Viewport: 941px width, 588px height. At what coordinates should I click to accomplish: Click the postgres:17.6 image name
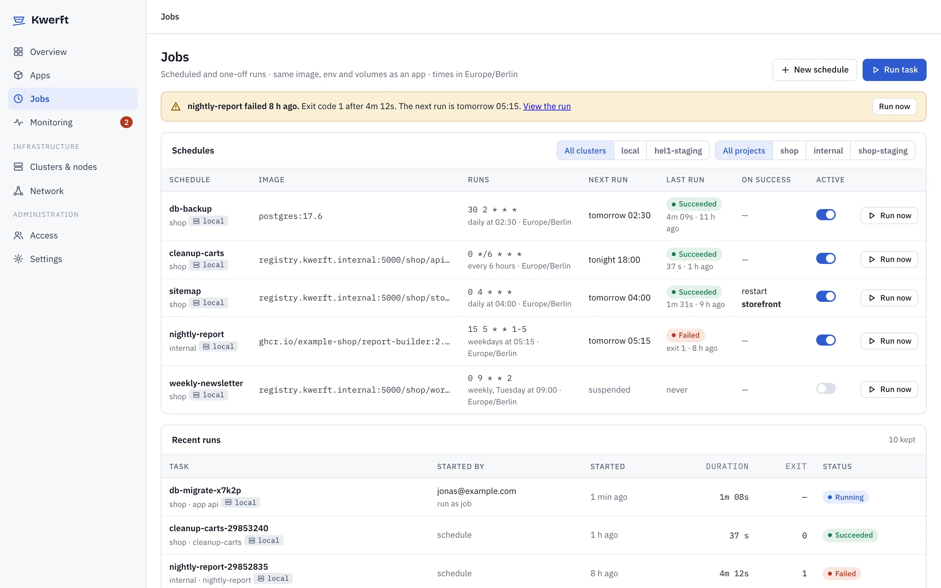click(x=290, y=216)
